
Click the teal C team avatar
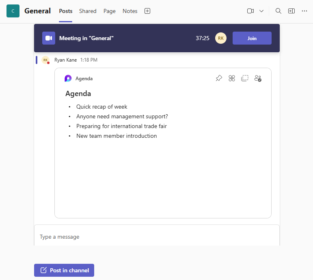pos(13,11)
